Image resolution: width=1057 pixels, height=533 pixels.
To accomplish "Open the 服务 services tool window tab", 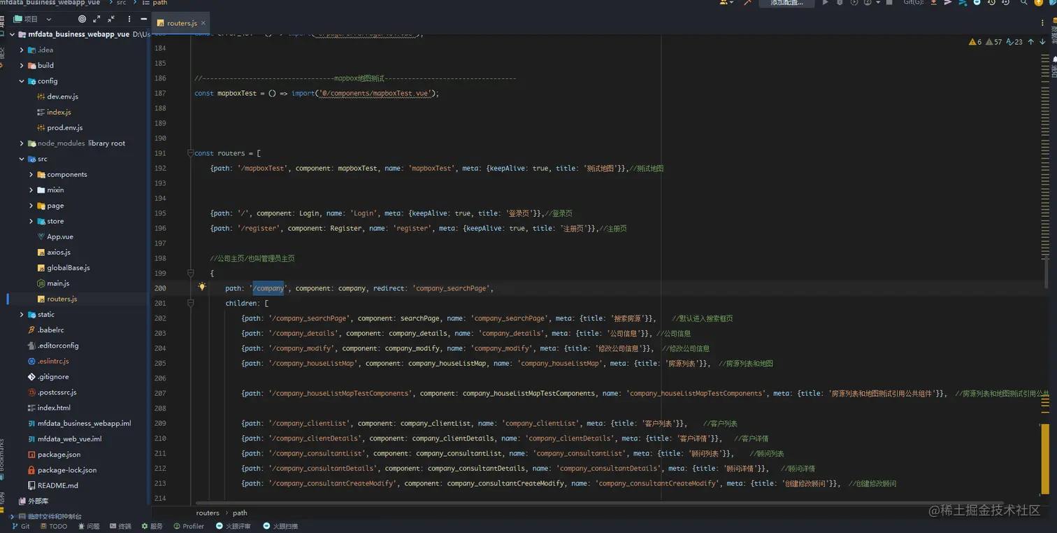I will pos(152,526).
